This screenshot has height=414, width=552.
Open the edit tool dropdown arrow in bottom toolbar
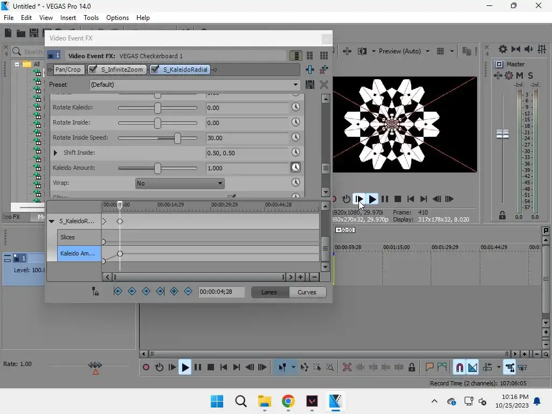[x=293, y=367]
